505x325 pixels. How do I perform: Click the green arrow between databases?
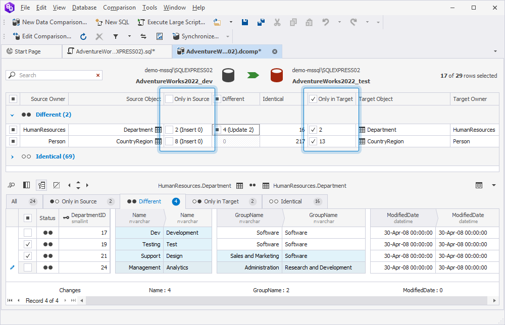click(x=252, y=75)
